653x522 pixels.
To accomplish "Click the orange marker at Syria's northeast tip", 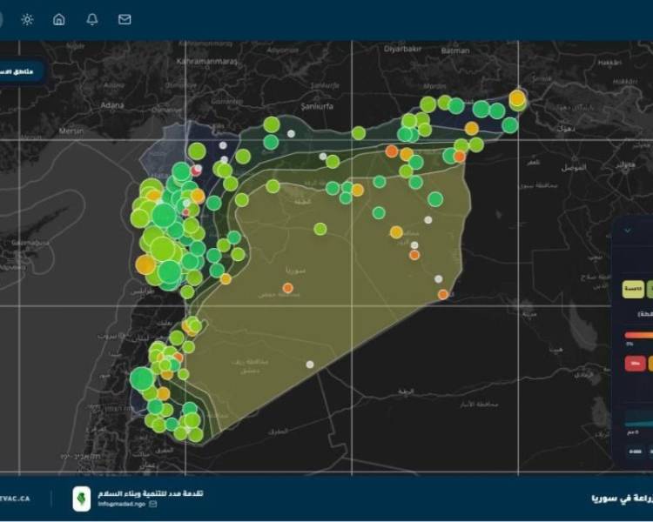I will (x=517, y=98).
